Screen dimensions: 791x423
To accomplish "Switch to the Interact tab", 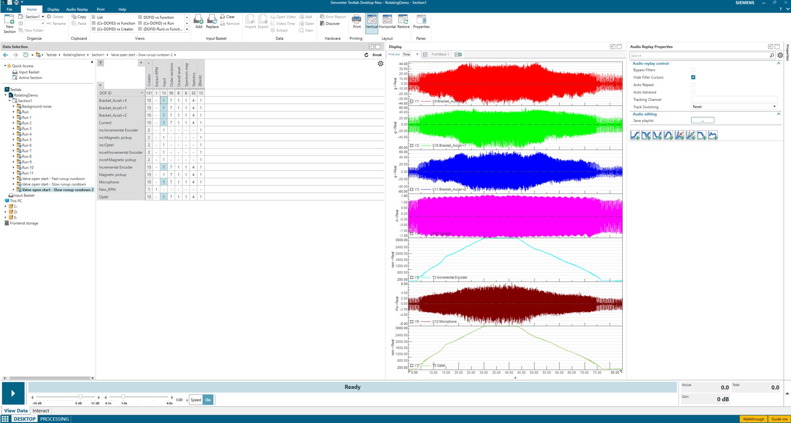I will tap(41, 411).
